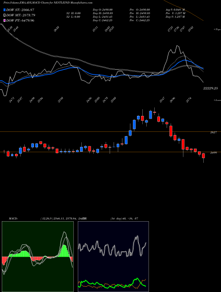The width and height of the screenshot is (221, 292).
Task: Click the white DOW MT legend swatch
Action: (4, 15)
